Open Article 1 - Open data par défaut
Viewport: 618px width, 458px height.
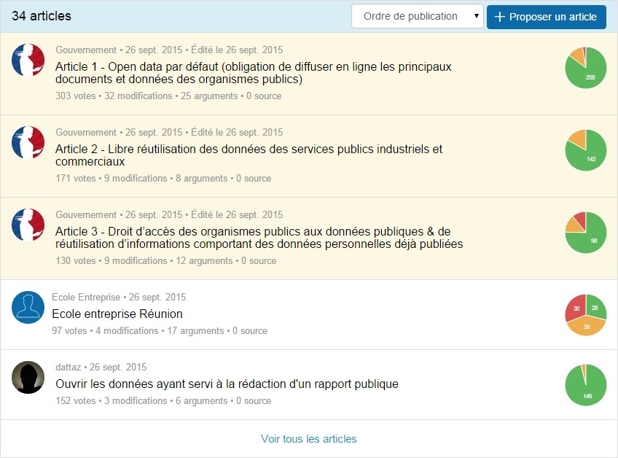[253, 73]
